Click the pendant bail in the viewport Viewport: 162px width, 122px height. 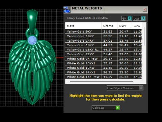coord(32,22)
